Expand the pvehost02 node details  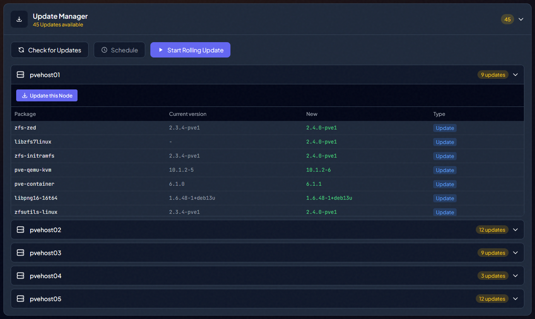[515, 230]
